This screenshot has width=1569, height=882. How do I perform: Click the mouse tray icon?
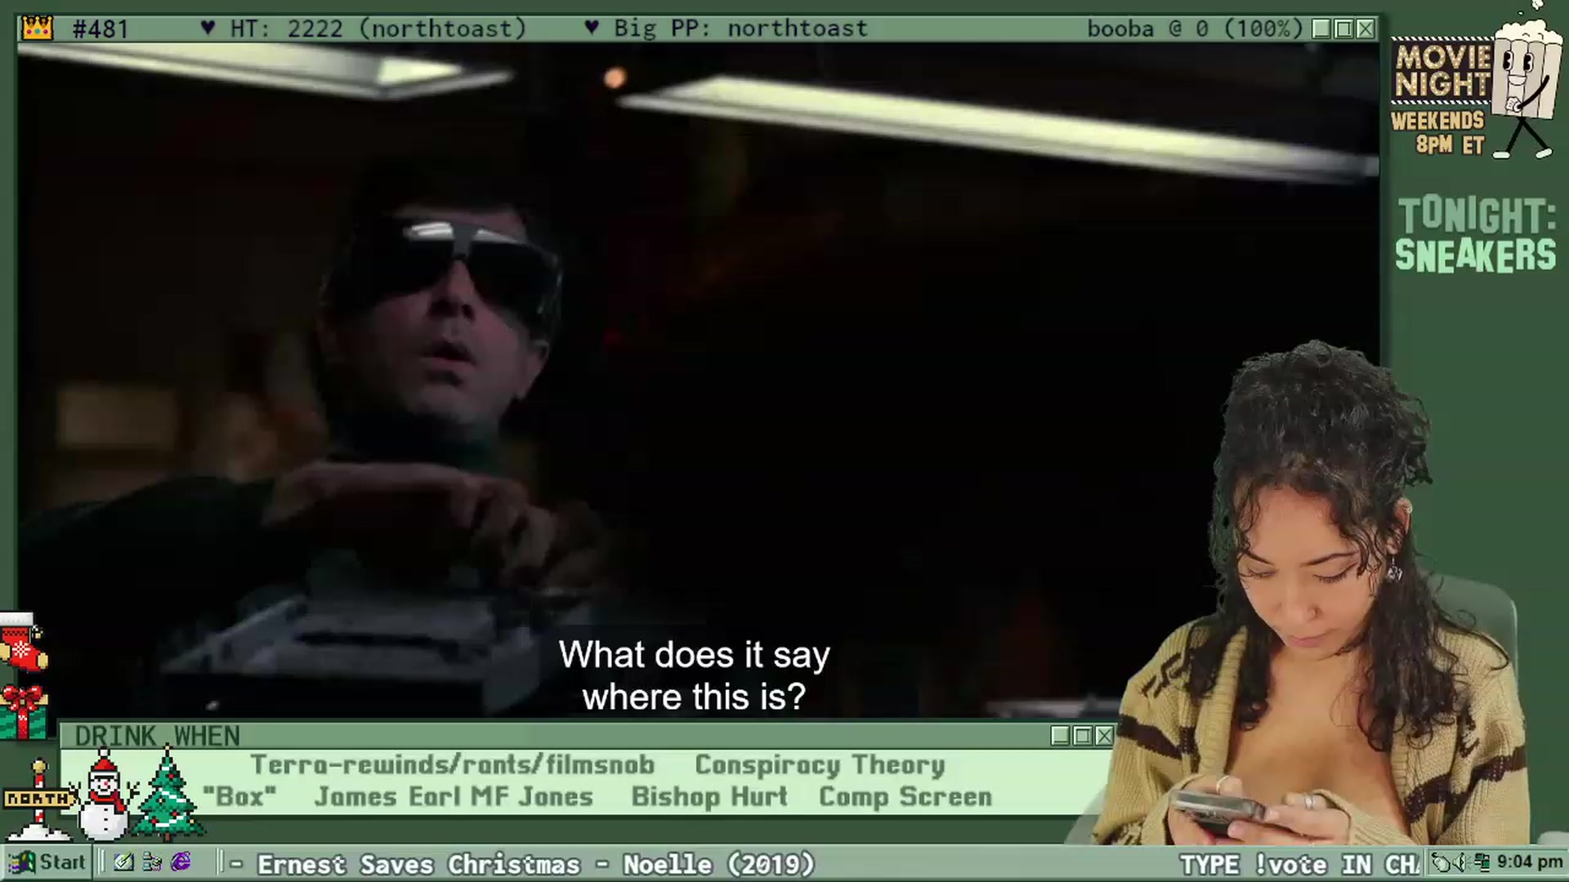coord(1441,862)
